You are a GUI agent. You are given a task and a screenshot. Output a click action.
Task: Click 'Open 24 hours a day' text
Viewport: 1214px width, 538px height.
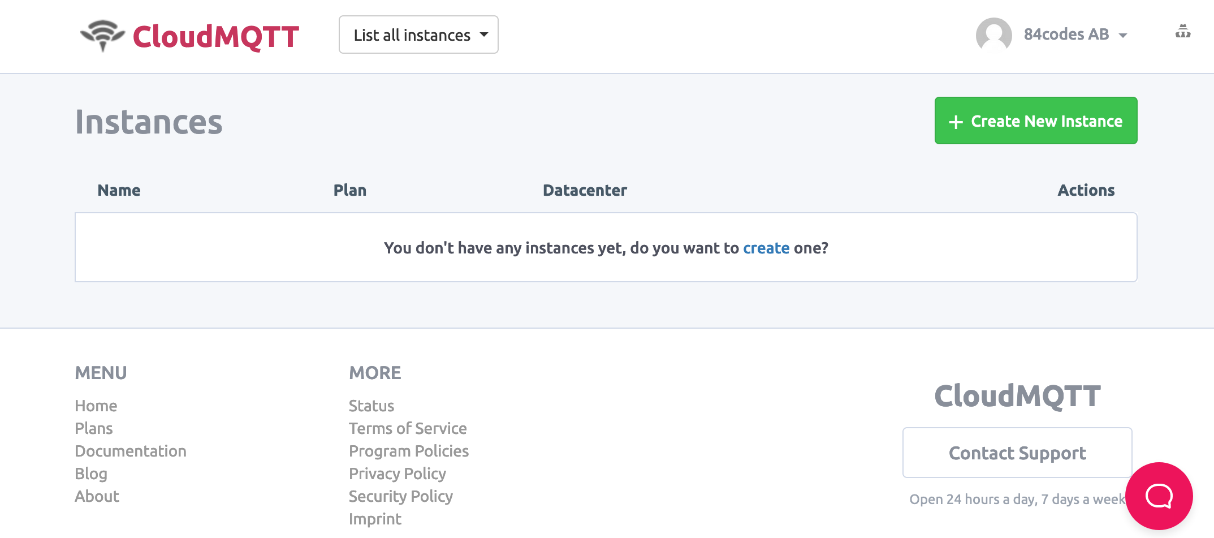(1017, 499)
